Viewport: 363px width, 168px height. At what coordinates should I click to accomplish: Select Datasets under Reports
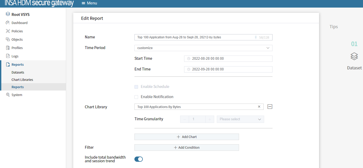tap(18, 72)
